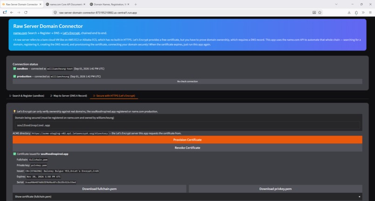The width and height of the screenshot is (375, 201).
Task: Open the 2 - Map to Server (DNS A Record) tab
Action: pos(69,96)
